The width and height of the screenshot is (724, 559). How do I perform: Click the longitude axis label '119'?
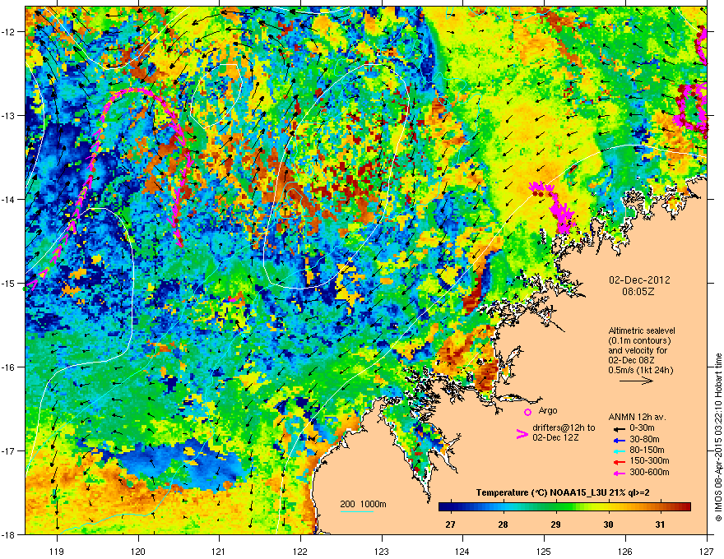tap(57, 551)
